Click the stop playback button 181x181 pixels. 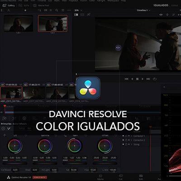(137, 79)
